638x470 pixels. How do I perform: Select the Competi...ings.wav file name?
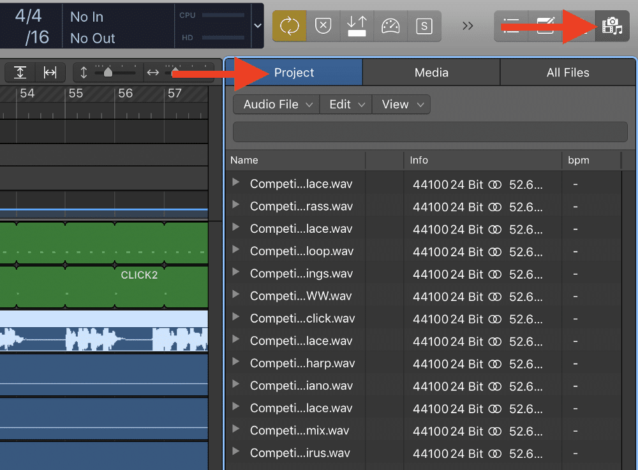tap(302, 274)
